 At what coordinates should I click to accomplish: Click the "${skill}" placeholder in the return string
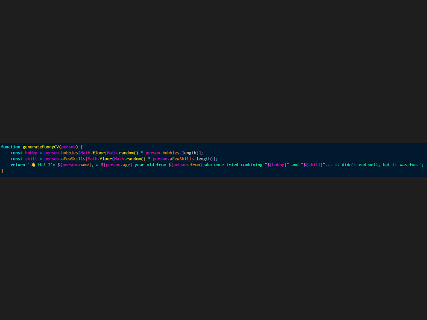313,165
